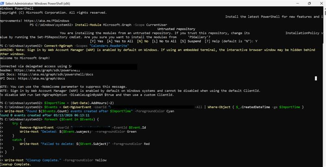Screen dimensions: 326x167
Task: Minimize the PowerShell window
Action: [x=298, y=4]
